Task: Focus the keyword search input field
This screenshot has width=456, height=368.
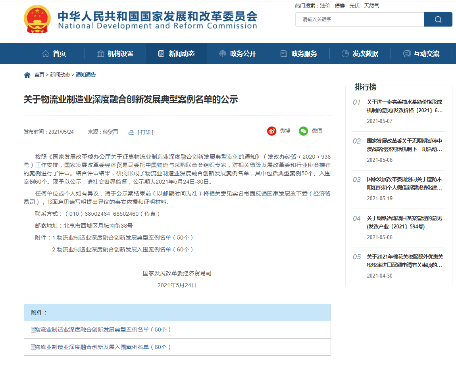Action: coord(359,19)
